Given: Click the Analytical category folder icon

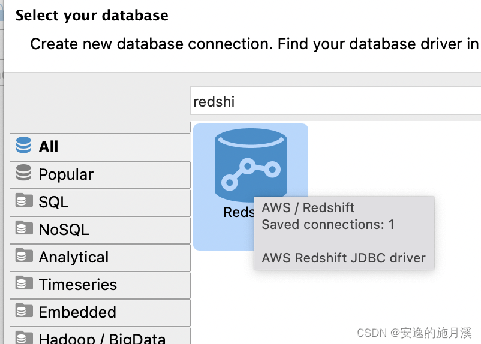Looking at the screenshot, I should click(x=23, y=256).
